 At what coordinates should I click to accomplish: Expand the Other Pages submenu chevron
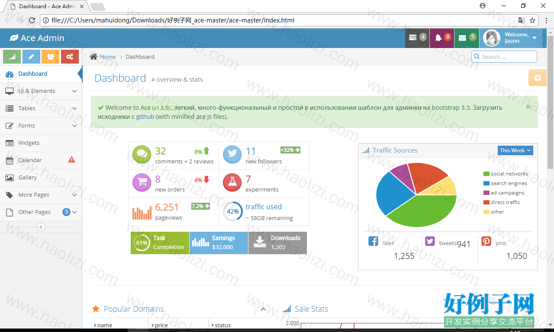pyautogui.click(x=74, y=212)
